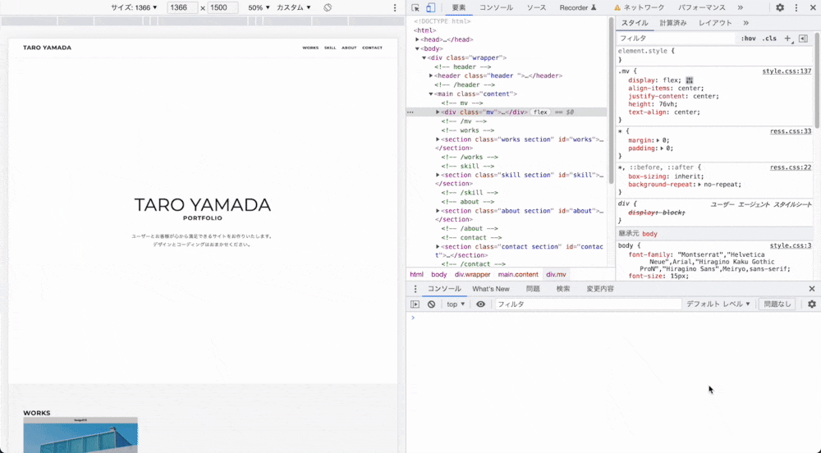Open the Recorder tab
Viewport: 821px width, 453px height.
pos(577,8)
